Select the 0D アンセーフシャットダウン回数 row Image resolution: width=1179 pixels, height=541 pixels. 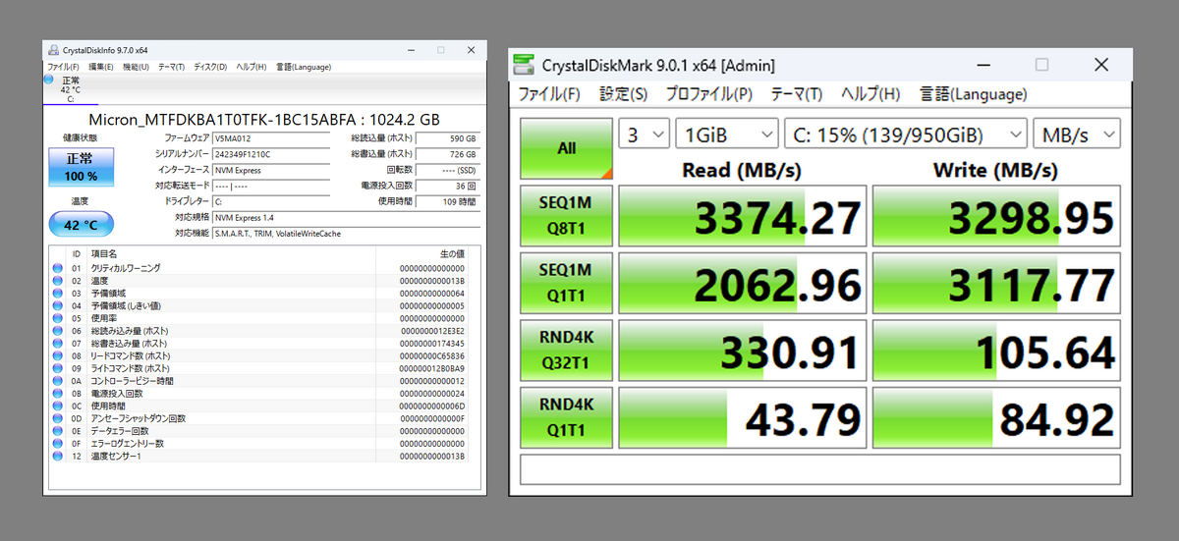[259, 418]
